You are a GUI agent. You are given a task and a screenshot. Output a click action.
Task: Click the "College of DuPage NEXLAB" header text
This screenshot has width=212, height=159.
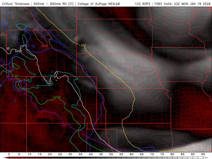coord(99,4)
